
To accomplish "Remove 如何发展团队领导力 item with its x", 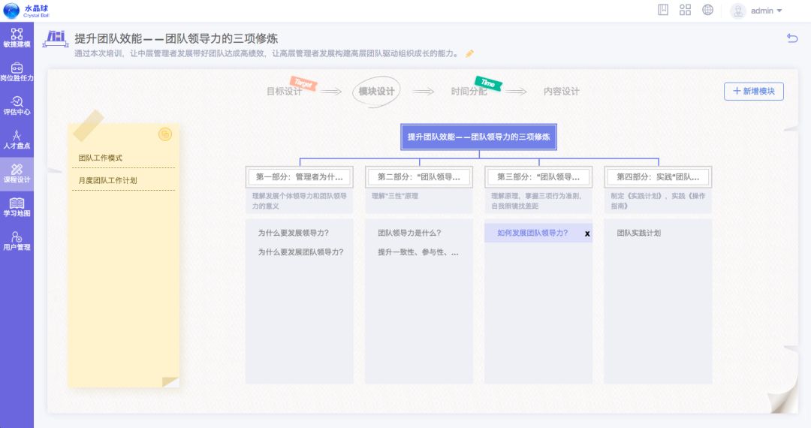I will point(587,234).
